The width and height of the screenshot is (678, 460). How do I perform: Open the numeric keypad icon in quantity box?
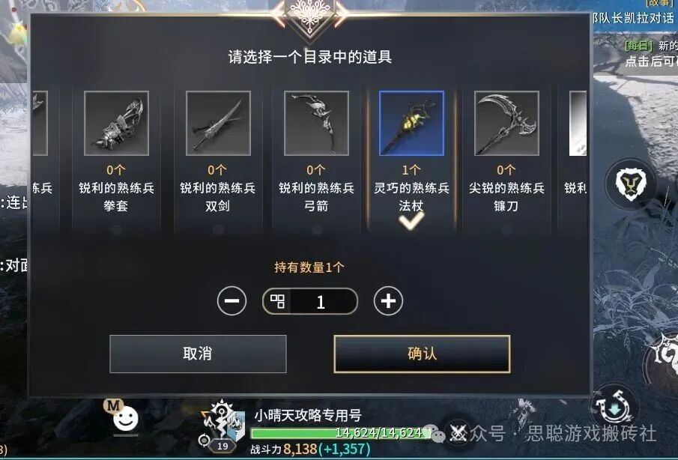point(277,301)
